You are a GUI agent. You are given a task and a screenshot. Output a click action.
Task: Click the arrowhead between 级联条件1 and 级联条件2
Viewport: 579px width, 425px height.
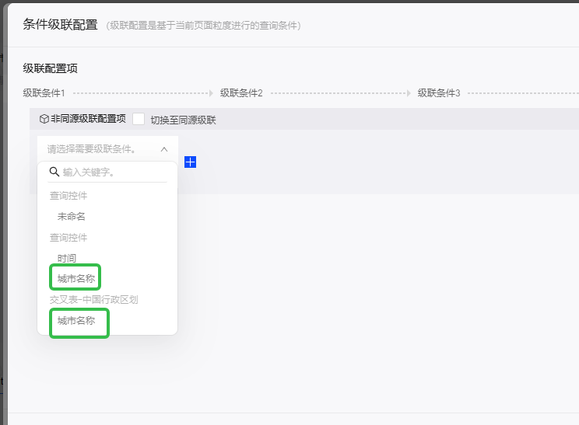click(211, 93)
